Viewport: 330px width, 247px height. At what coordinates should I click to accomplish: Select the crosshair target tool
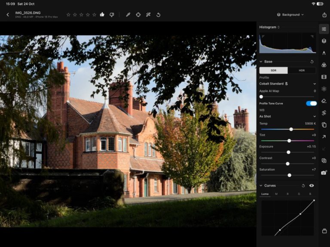(x=138, y=15)
